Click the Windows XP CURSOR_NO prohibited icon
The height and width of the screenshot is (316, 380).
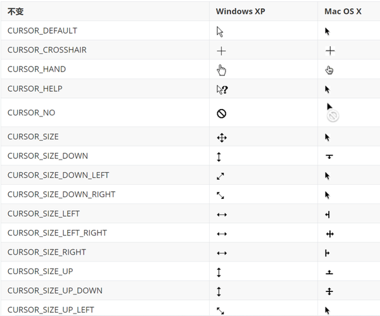click(x=222, y=113)
